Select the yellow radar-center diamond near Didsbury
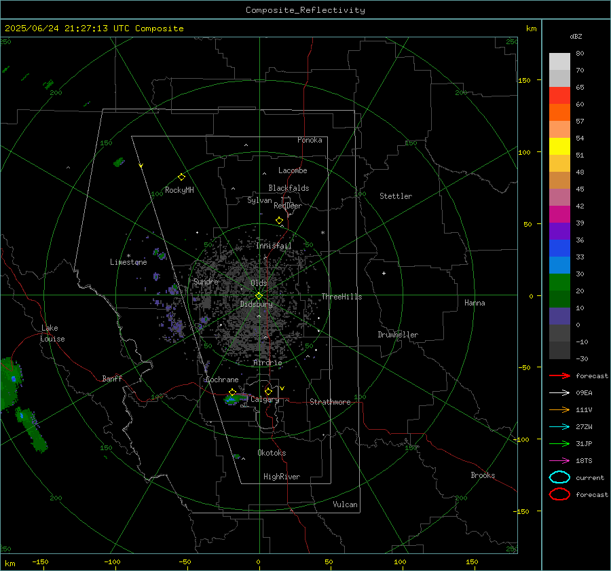The width and height of the screenshot is (611, 571). coord(259,296)
